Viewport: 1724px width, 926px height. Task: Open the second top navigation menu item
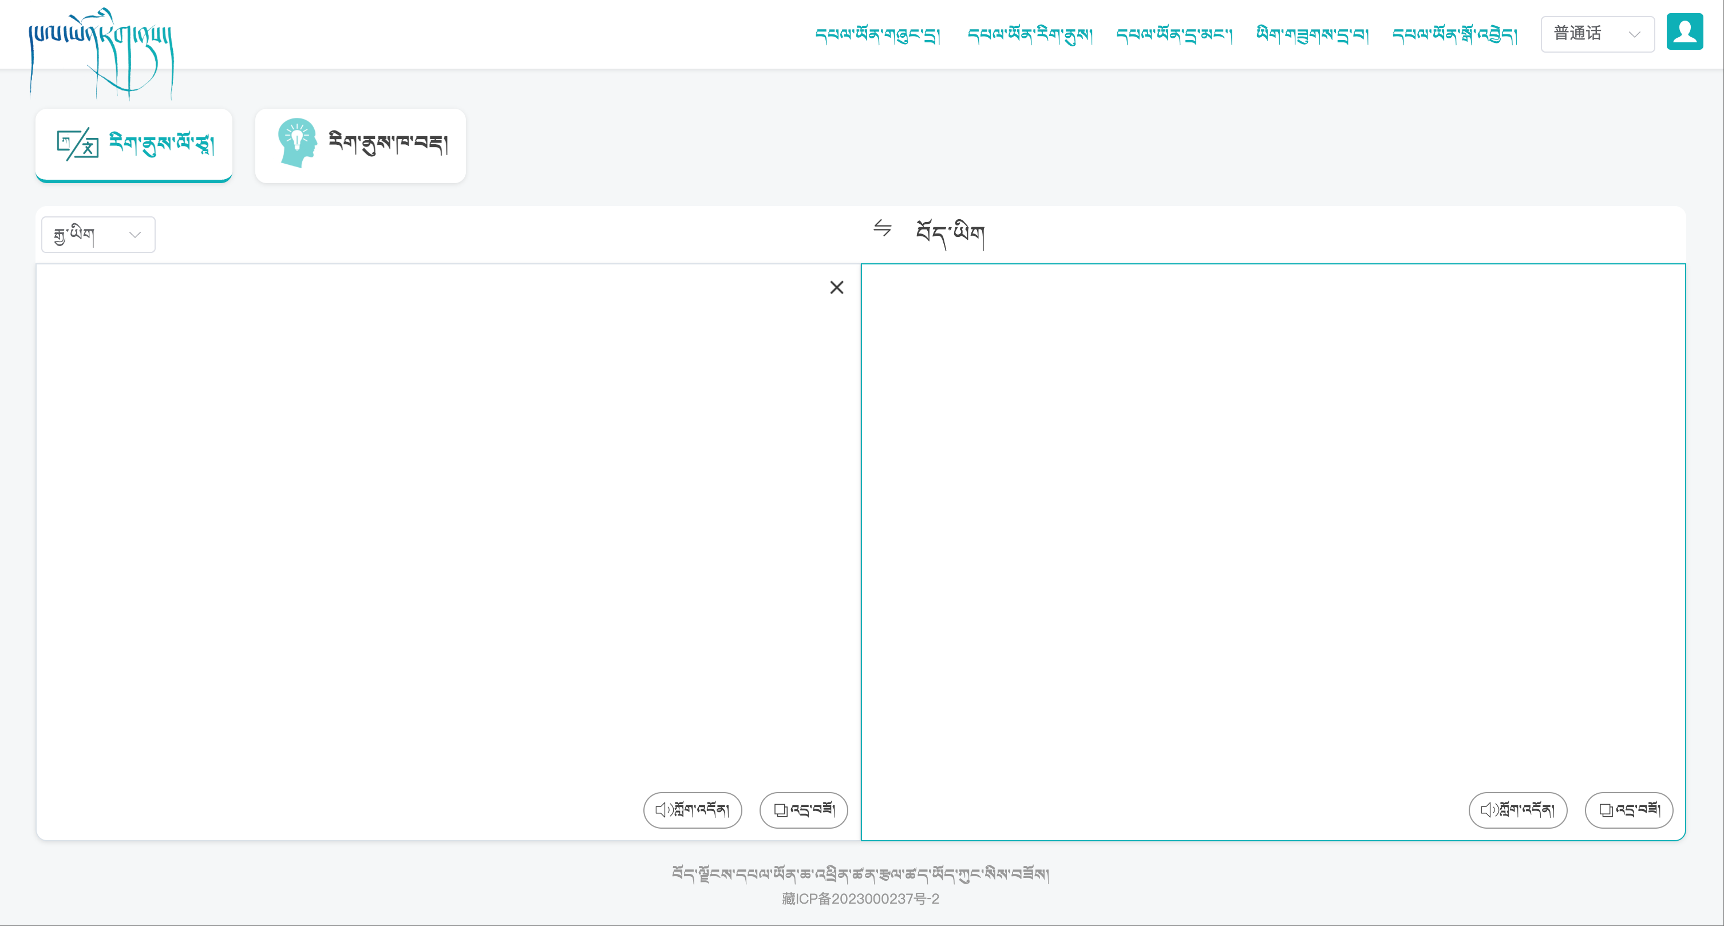1030,34
